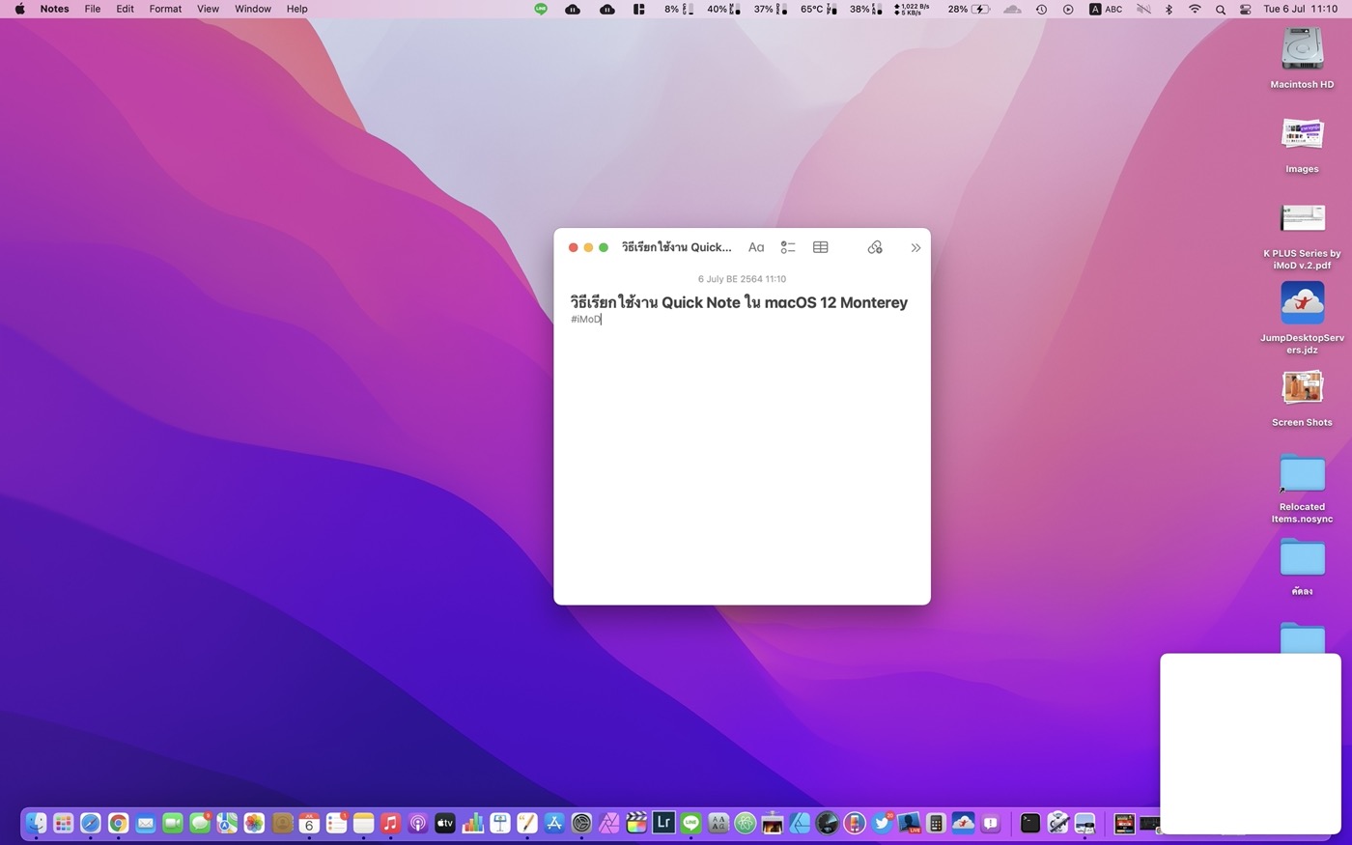Click the date and time in the menu bar
Viewport: 1352px width, 845px height.
pyautogui.click(x=1300, y=9)
